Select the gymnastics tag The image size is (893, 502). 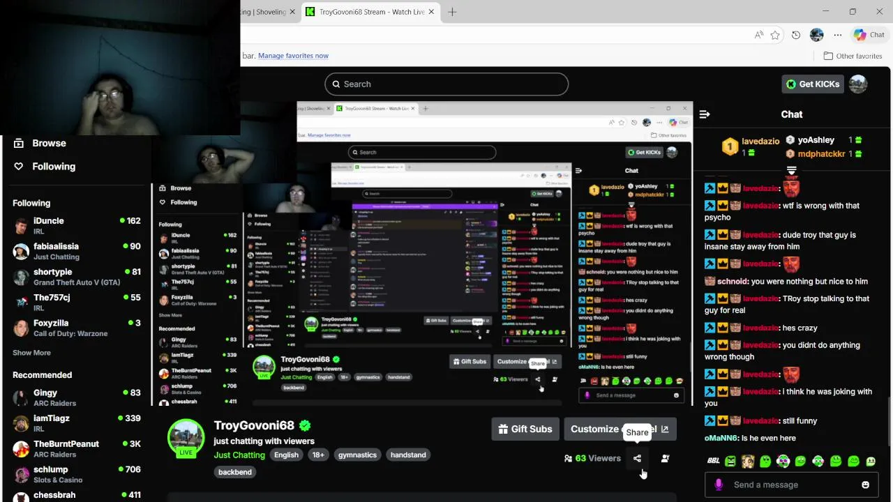coord(357,455)
